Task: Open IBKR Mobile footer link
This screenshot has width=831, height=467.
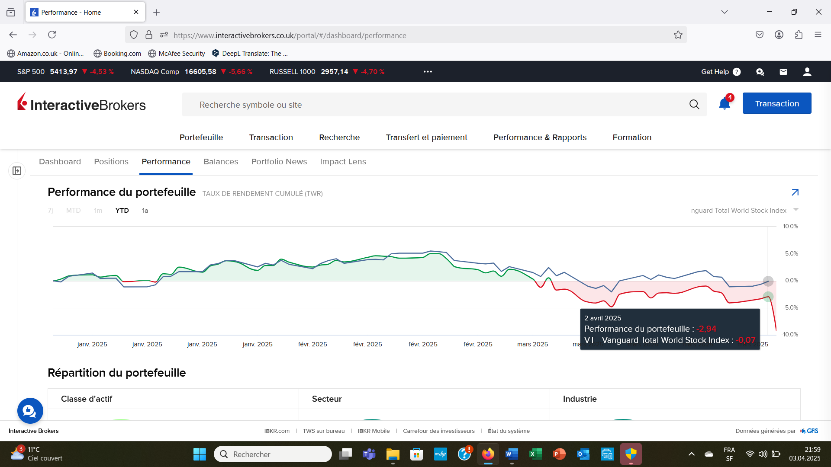Action: 374,431
